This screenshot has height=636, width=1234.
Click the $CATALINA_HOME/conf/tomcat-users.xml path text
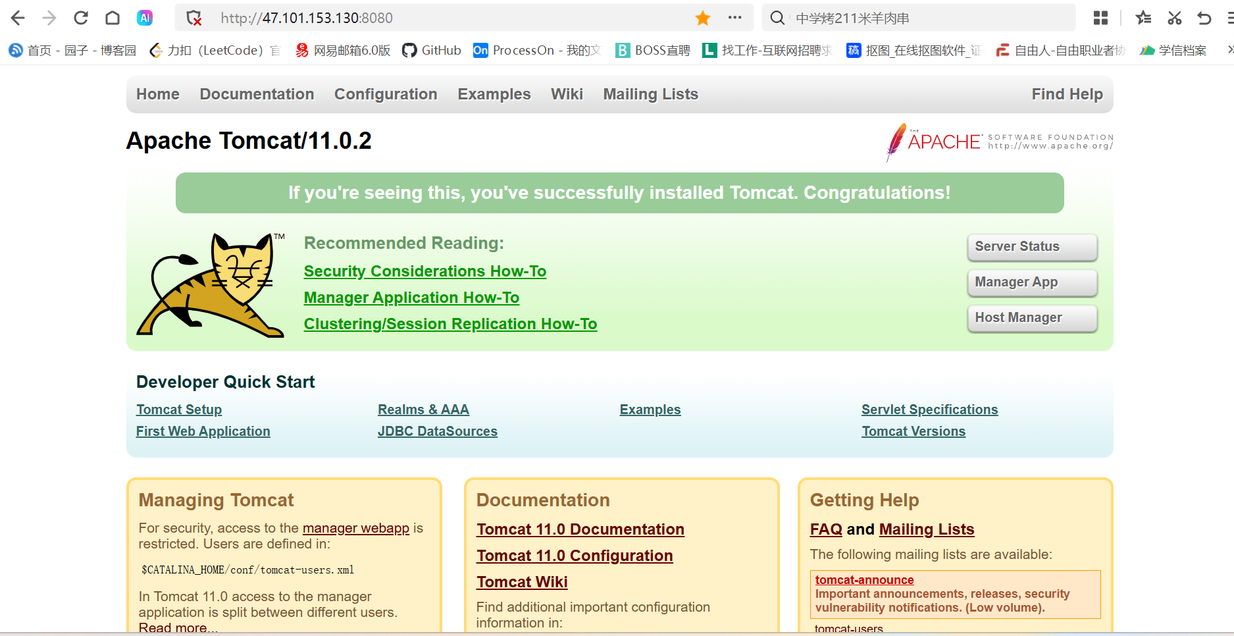tap(247, 570)
